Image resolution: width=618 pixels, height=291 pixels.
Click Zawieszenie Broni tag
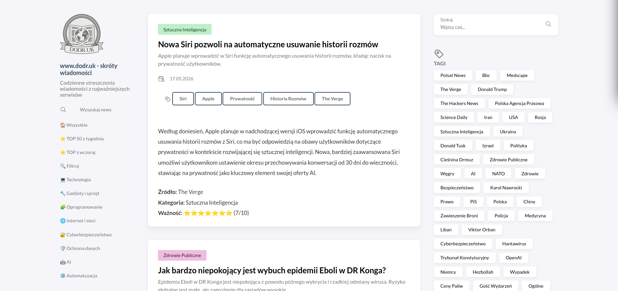459,216
